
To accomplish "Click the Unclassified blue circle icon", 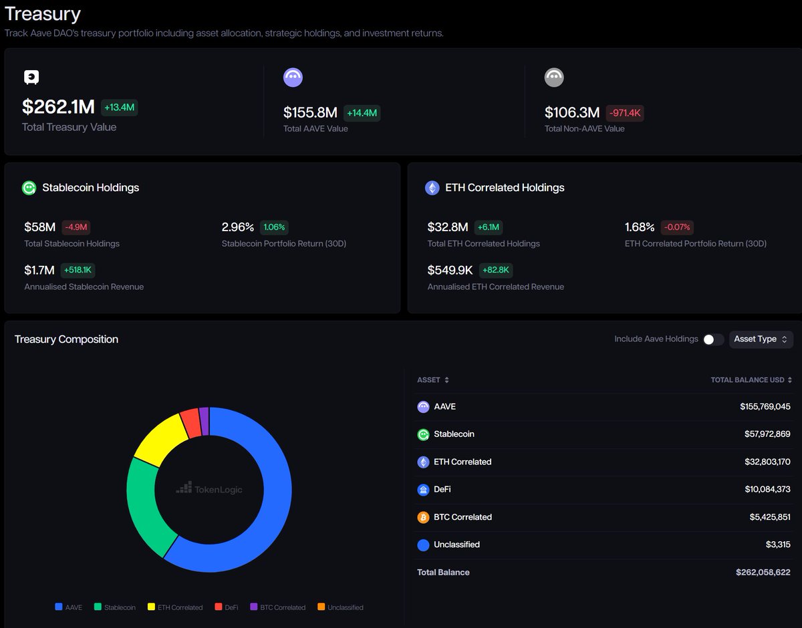I will click(423, 545).
